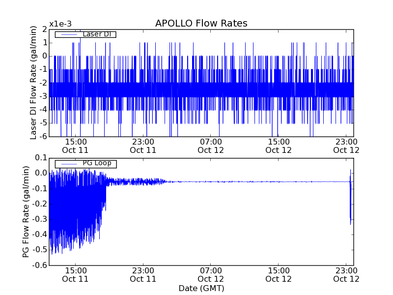Click the 0.1 y-axis tick on lower plot
This screenshot has width=393, height=295.
pyautogui.click(x=40, y=158)
